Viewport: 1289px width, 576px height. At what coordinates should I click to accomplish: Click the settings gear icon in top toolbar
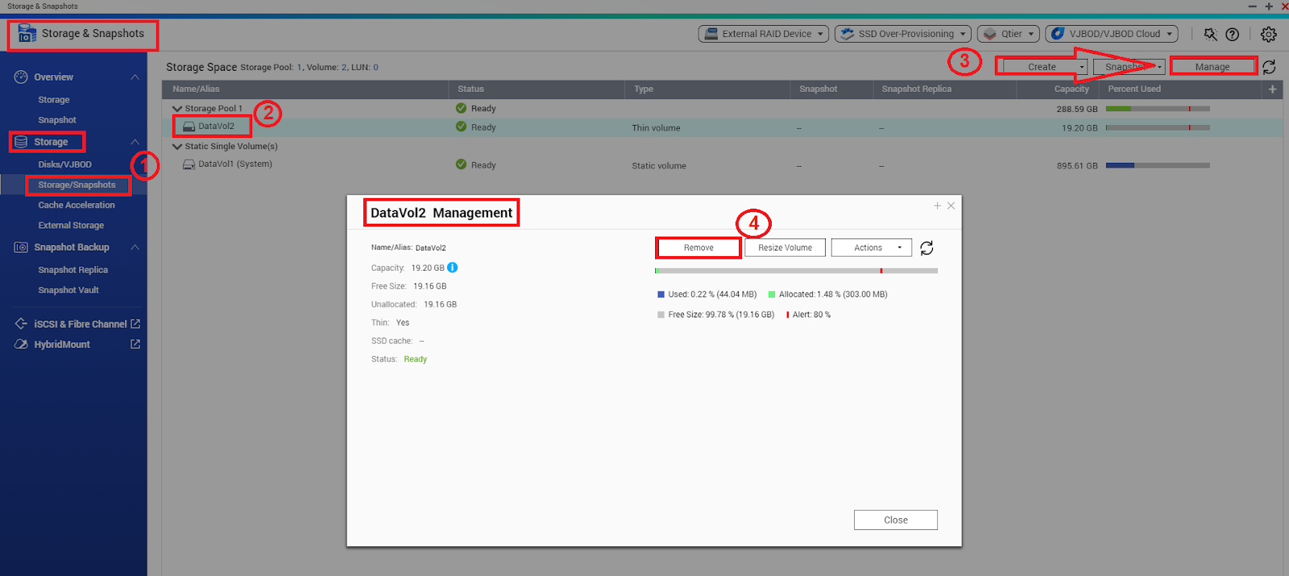[1268, 35]
